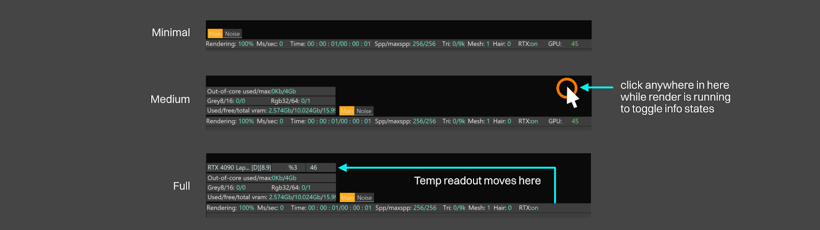Select the Main tab in Full view
Image resolution: width=820 pixels, height=230 pixels.
click(347, 198)
